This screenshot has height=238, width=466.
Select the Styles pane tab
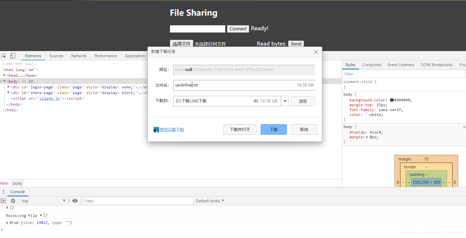350,65
